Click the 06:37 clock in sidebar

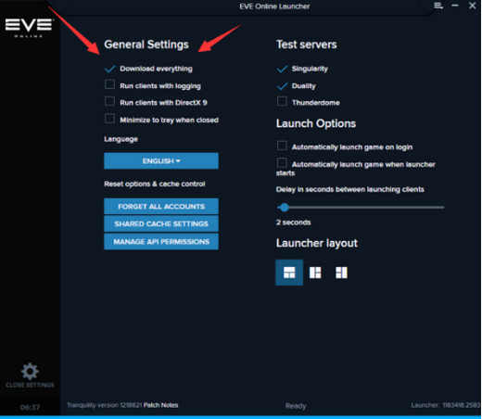pos(30,407)
